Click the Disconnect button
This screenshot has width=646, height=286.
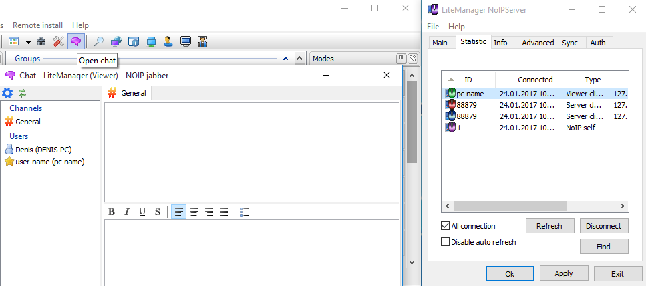point(603,226)
